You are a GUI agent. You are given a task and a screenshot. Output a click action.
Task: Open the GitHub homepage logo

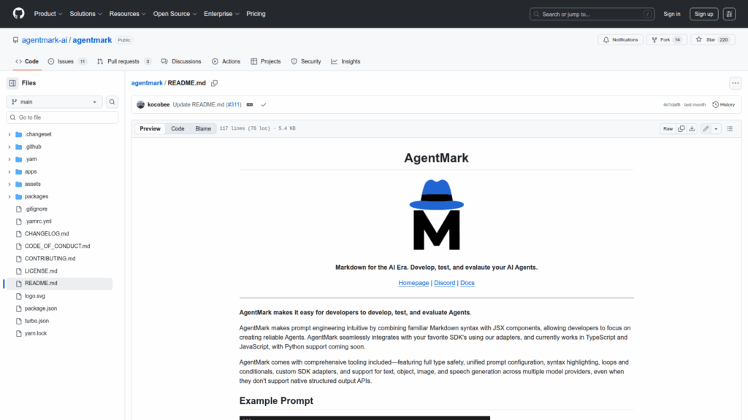point(18,14)
